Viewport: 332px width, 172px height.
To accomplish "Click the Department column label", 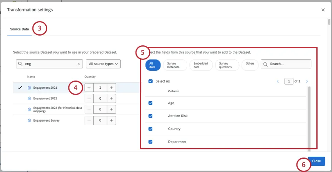I will (177, 142).
